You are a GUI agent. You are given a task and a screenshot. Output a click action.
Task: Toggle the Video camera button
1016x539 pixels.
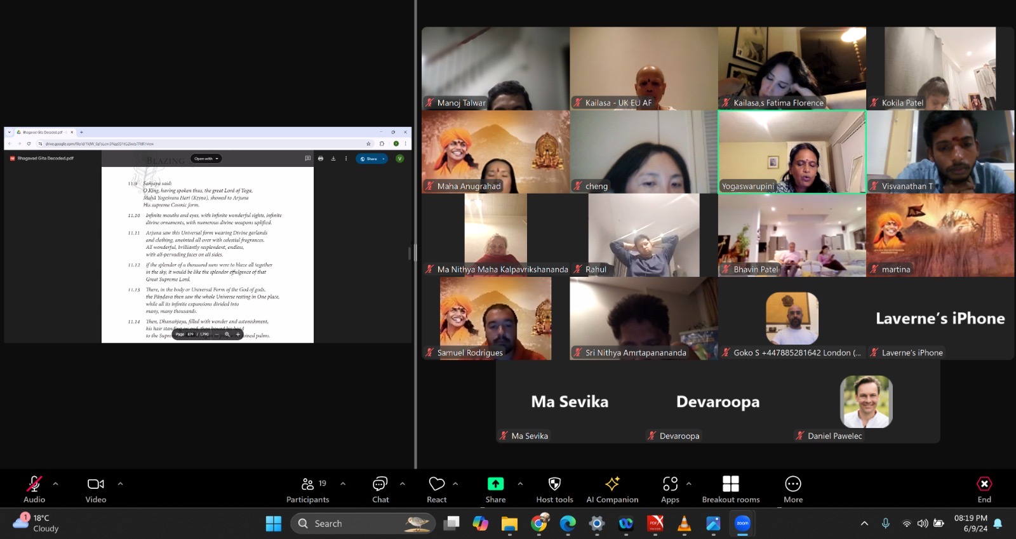coord(96,489)
